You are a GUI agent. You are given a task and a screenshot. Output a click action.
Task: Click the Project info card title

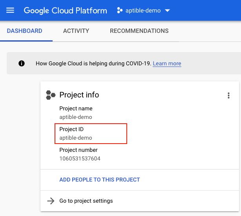click(x=79, y=95)
